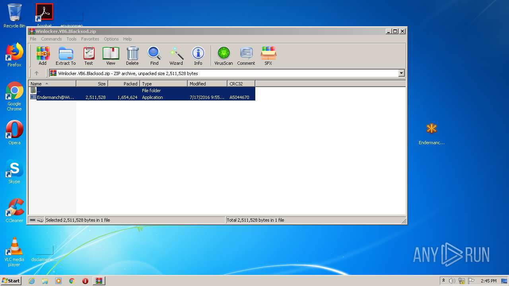
Task: Go up one folder level arrow
Action: (37, 73)
